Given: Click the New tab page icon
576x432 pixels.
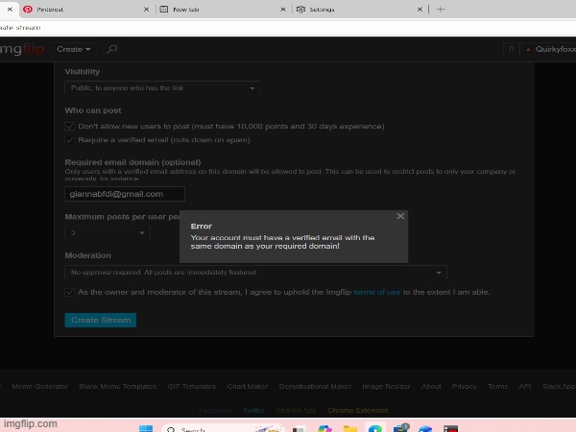Looking at the screenshot, I should (x=164, y=10).
